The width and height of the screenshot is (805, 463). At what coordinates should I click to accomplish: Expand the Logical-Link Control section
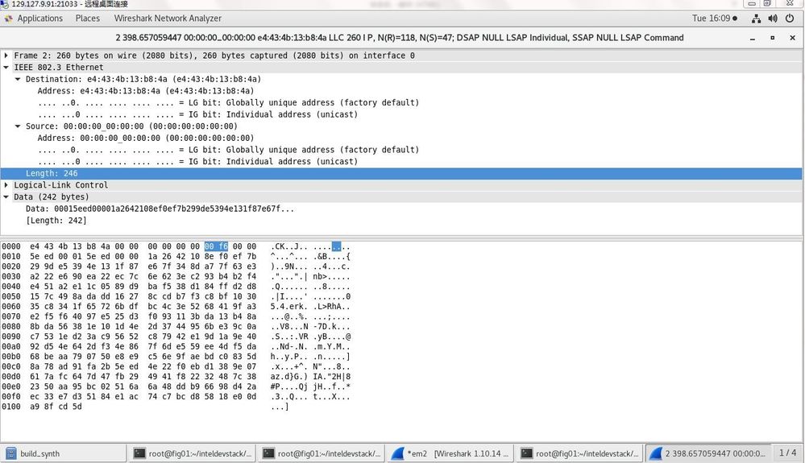tap(6, 185)
